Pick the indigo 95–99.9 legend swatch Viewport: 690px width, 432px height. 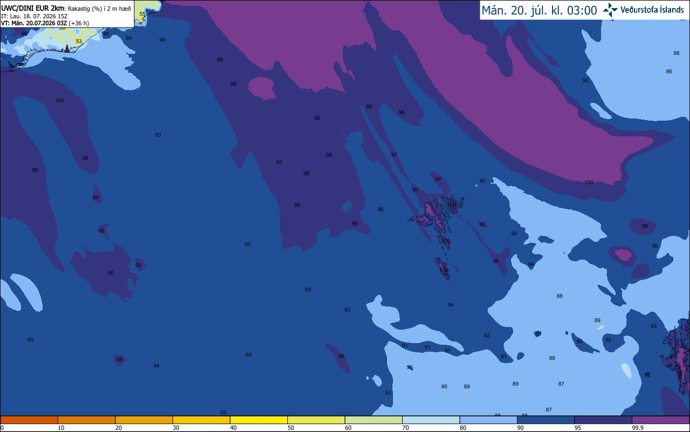603,420
